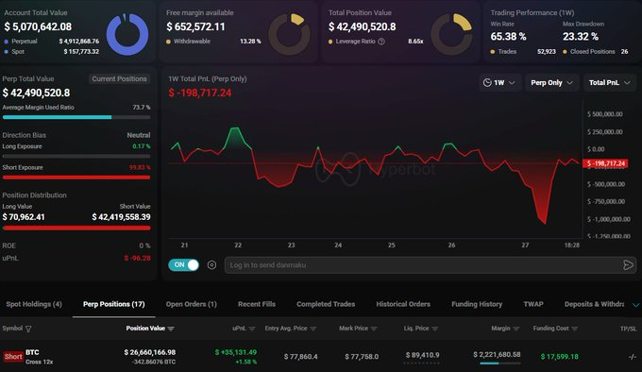642x372 pixels.
Task: Sort by Funding Cost column icon
Action: coord(575,329)
